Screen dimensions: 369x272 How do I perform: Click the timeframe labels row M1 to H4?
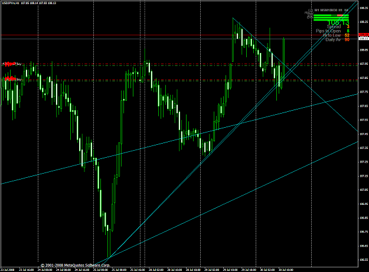(x=331, y=11)
